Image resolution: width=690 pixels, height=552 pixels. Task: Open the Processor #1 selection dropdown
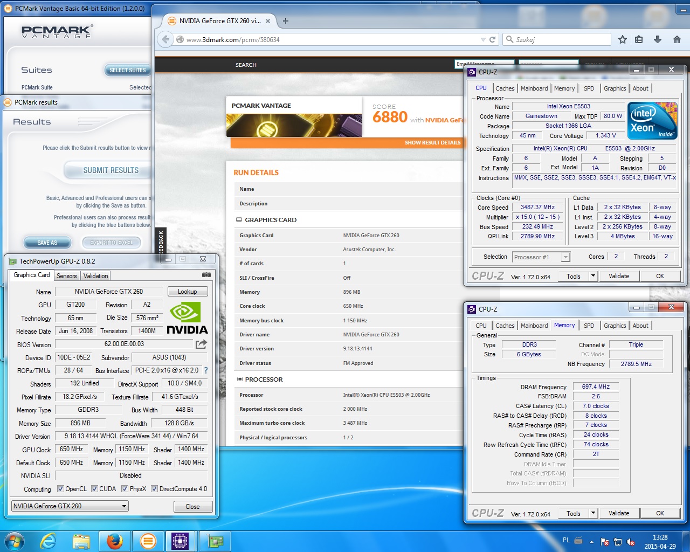tap(541, 257)
